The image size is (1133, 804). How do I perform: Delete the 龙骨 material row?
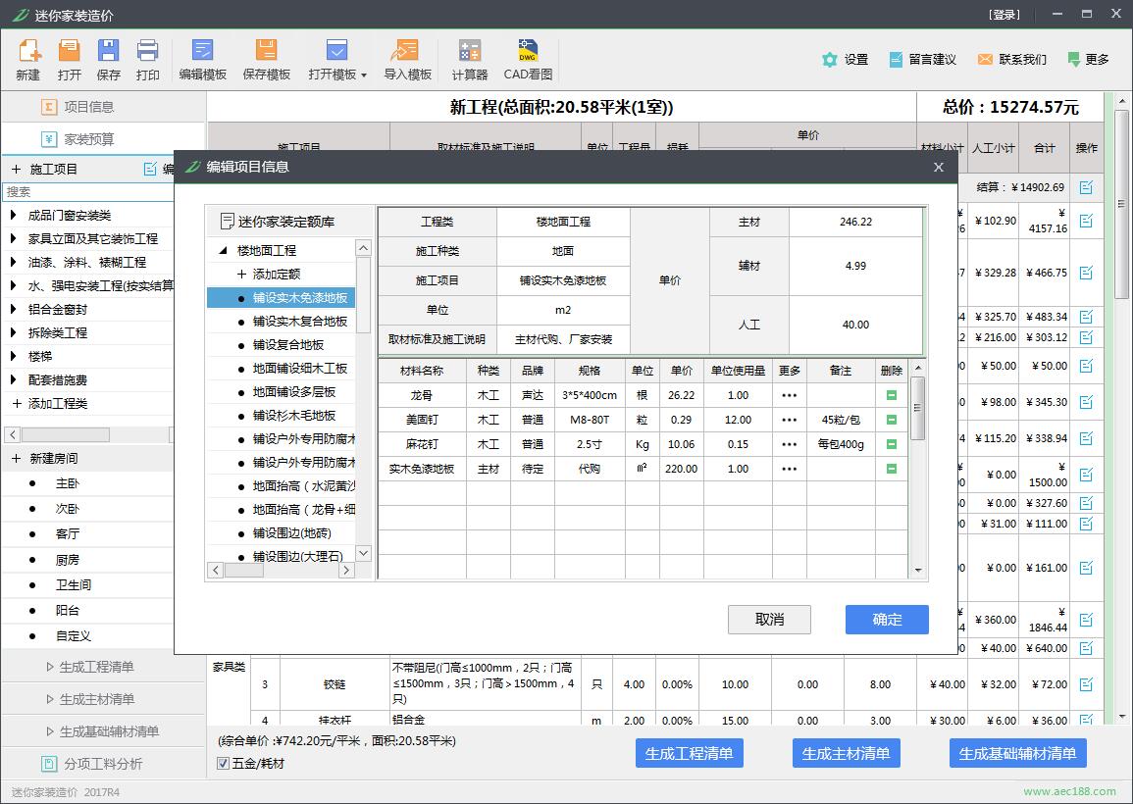[x=891, y=395]
